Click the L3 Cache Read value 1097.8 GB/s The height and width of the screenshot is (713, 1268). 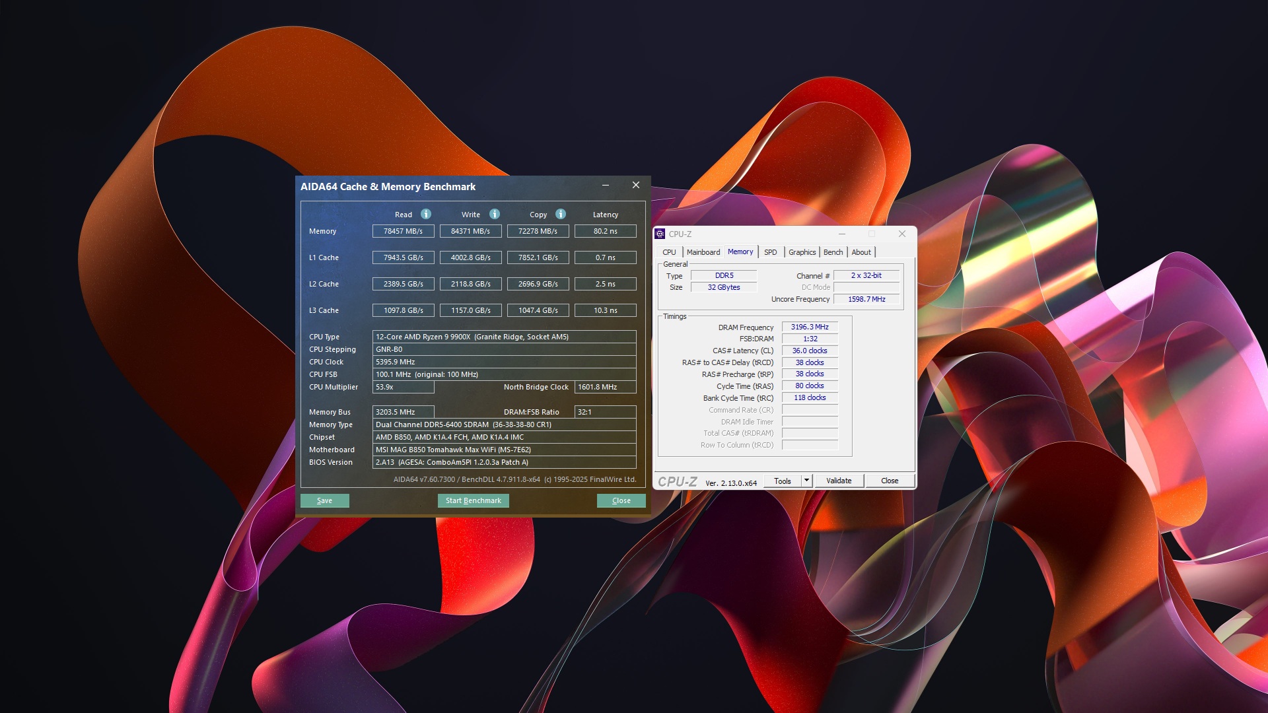tap(404, 310)
